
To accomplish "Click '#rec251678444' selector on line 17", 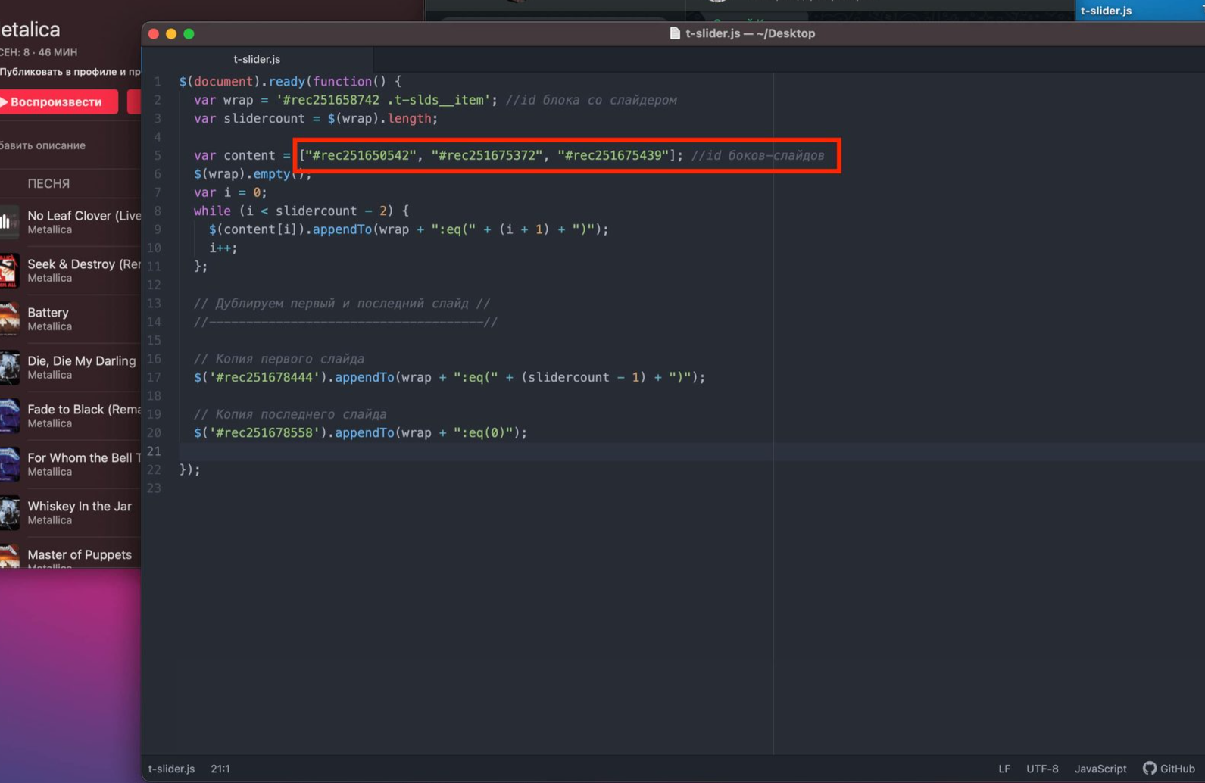I will pos(264,377).
